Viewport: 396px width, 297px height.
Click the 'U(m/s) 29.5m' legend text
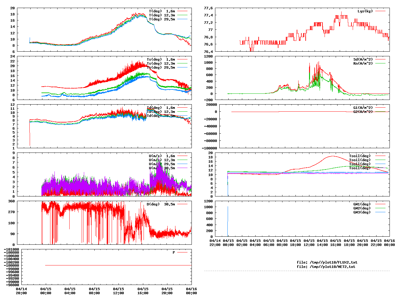point(162,164)
